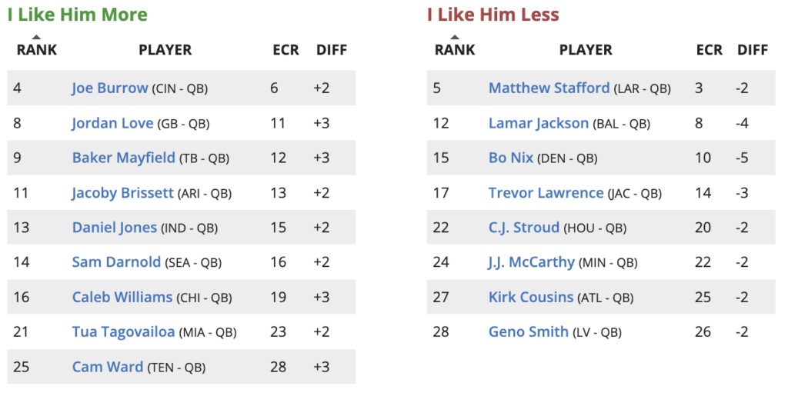Image resolution: width=788 pixels, height=416 pixels.
Task: Click Jacoby Brissett player name
Action: click(123, 193)
